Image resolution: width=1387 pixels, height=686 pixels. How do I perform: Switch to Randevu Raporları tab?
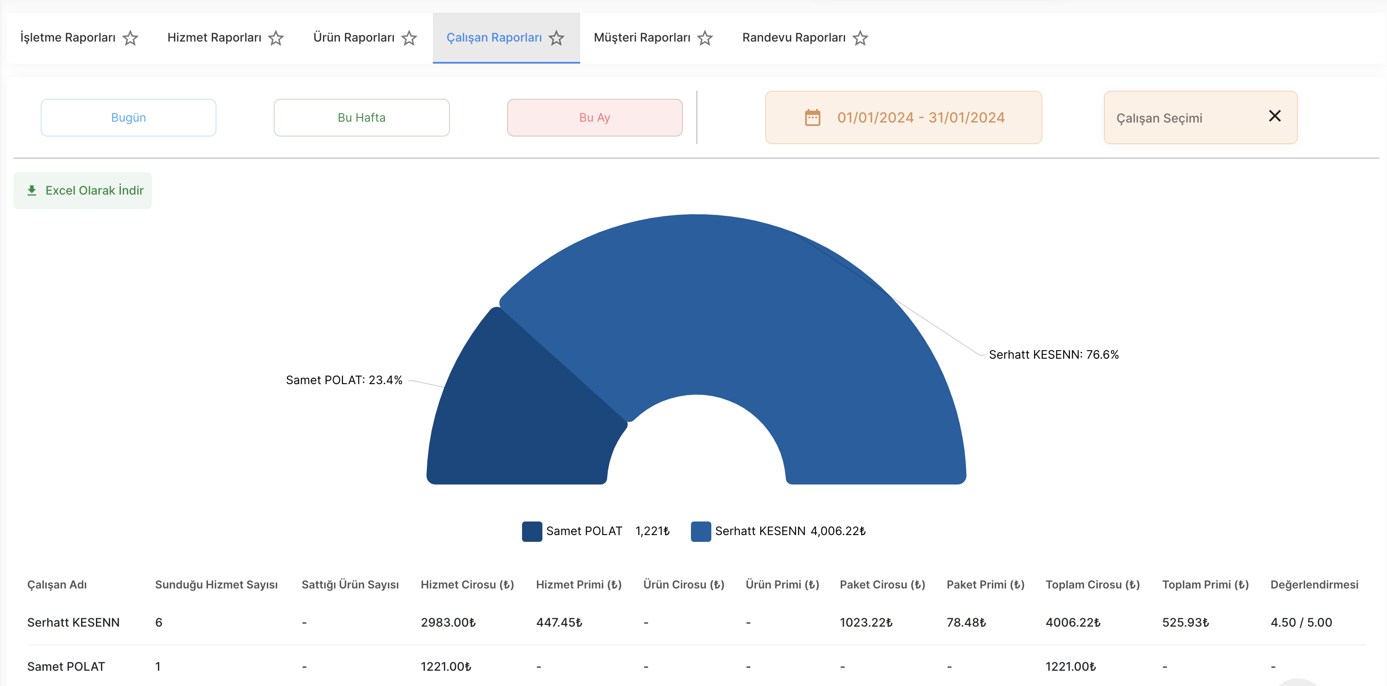click(794, 38)
